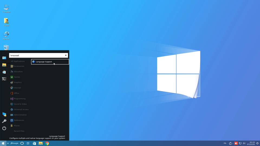Open the Recent Files category

(19, 131)
